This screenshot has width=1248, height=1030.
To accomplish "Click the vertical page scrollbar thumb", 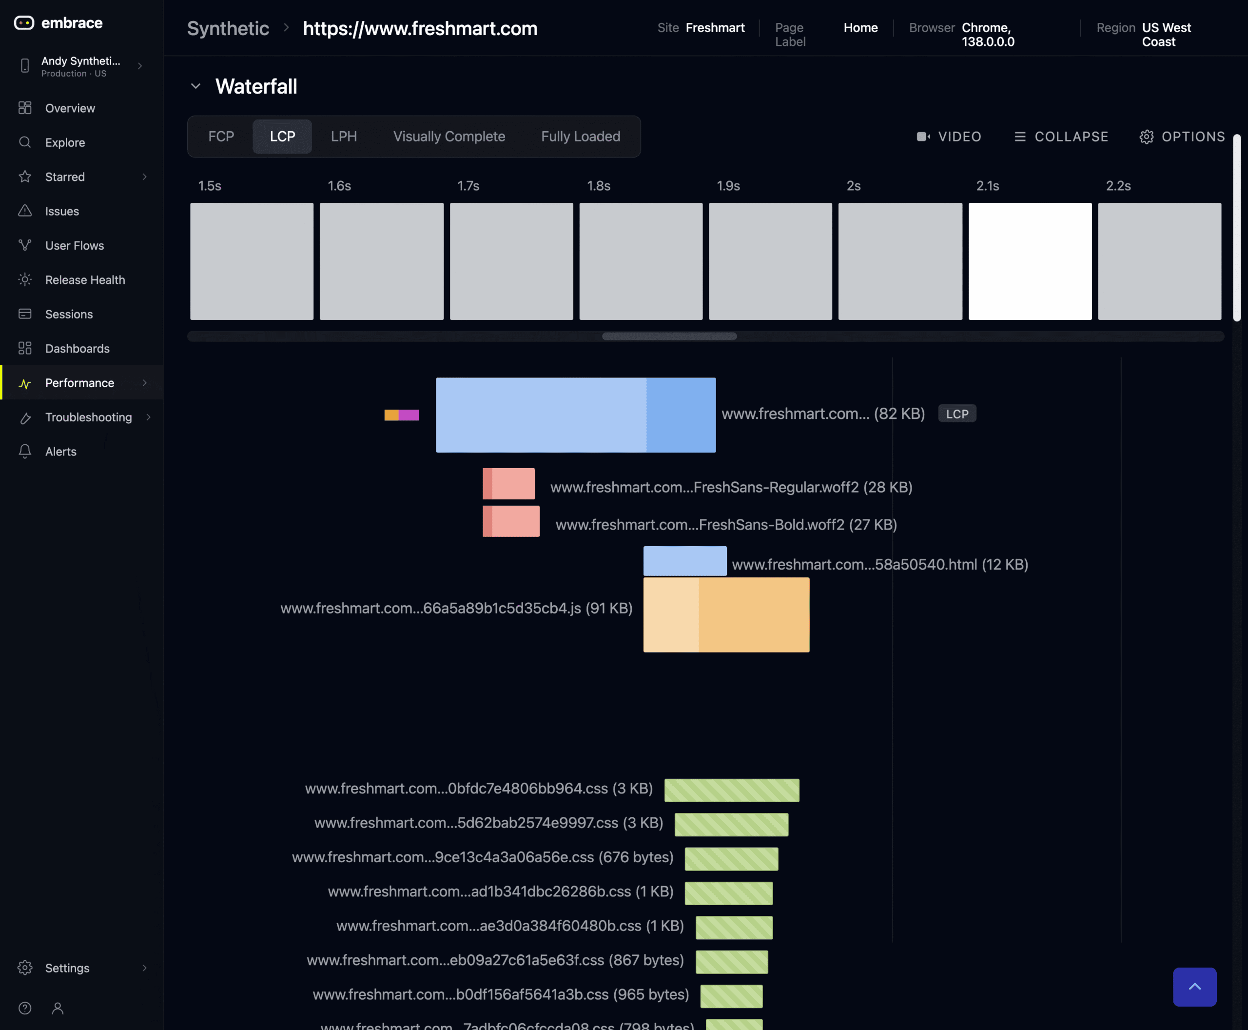I will [1237, 228].
